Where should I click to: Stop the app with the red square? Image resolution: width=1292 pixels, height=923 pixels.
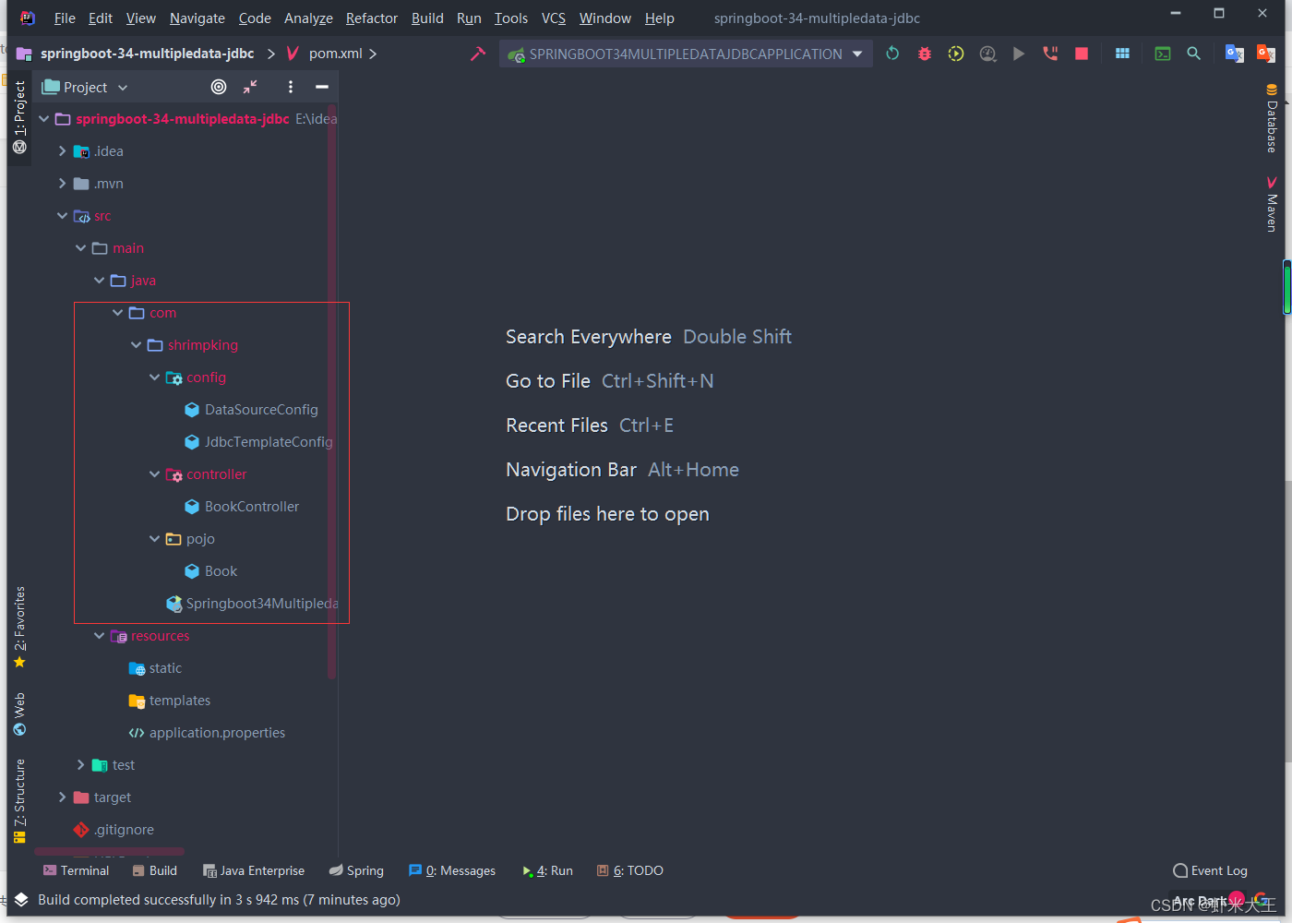1081,54
